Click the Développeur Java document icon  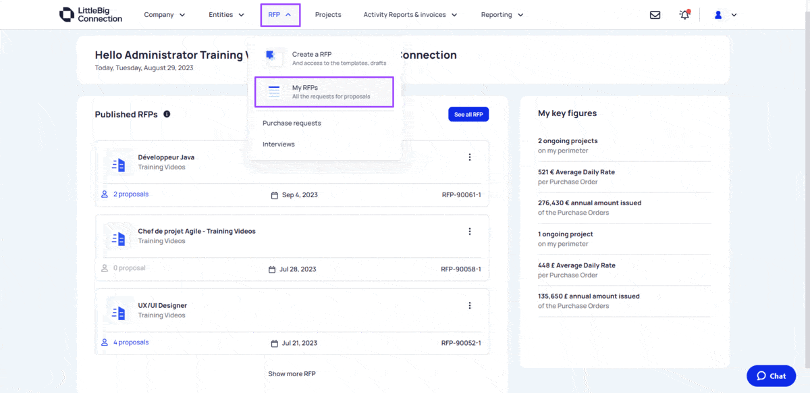point(118,164)
